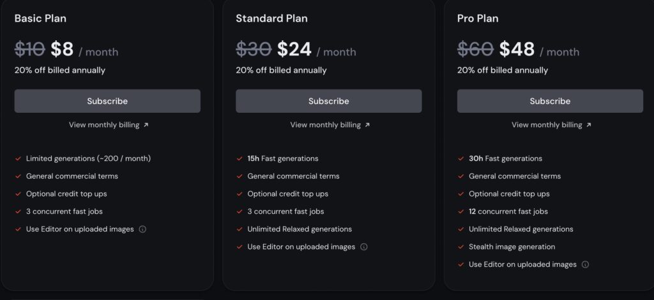The image size is (654, 300).
Task: Click arrow icon next to Basic monthly billing
Action: [x=146, y=125]
